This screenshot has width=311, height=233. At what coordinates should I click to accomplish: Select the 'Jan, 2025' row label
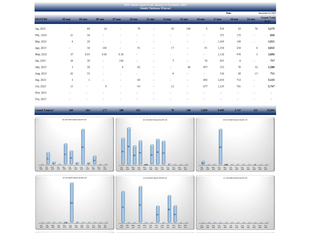pos(40,29)
